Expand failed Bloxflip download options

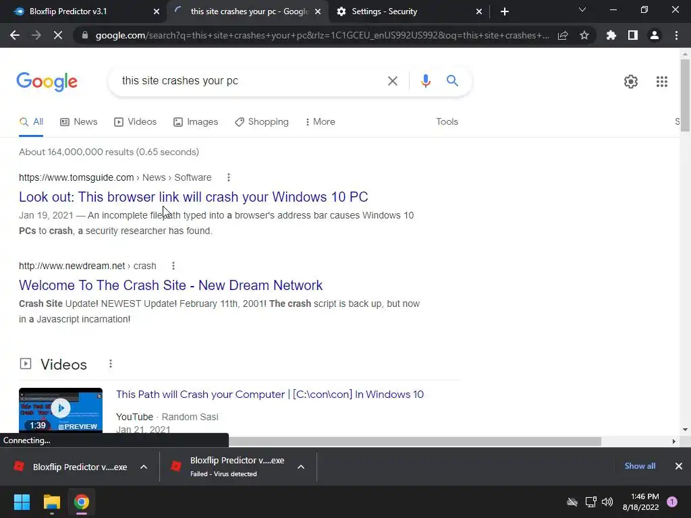[x=301, y=467]
